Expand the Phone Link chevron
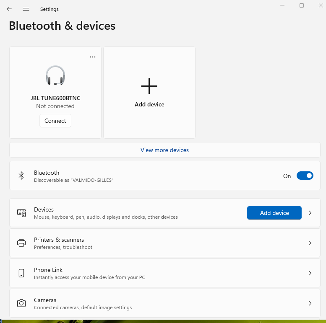The height and width of the screenshot is (323, 326). [x=310, y=273]
